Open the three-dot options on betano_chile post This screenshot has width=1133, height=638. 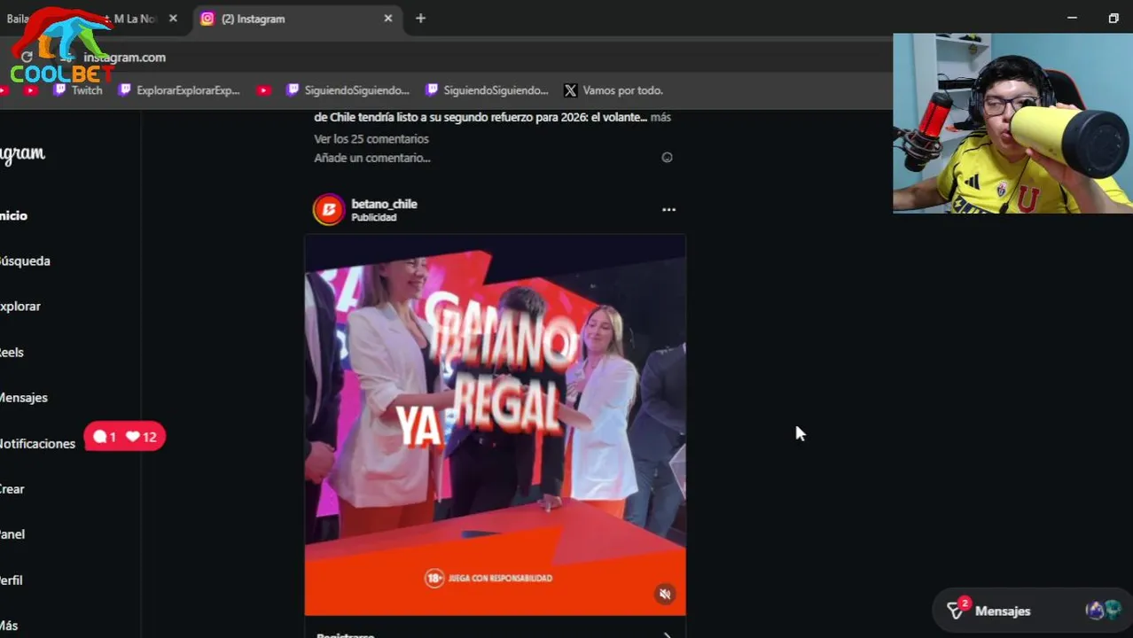[x=668, y=210]
